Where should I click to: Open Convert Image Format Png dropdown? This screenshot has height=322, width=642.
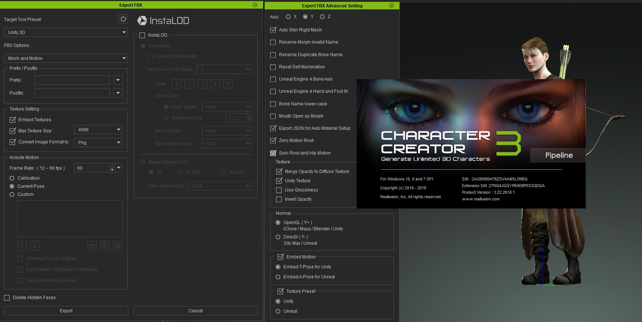[98, 143]
